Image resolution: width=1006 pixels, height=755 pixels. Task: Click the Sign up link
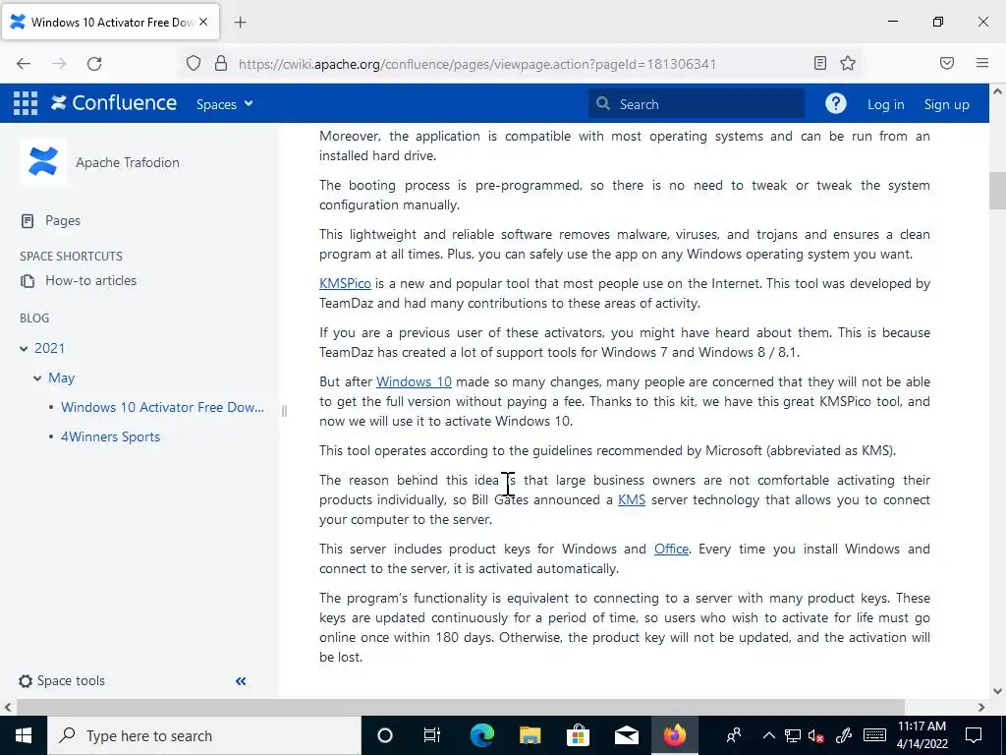click(946, 104)
